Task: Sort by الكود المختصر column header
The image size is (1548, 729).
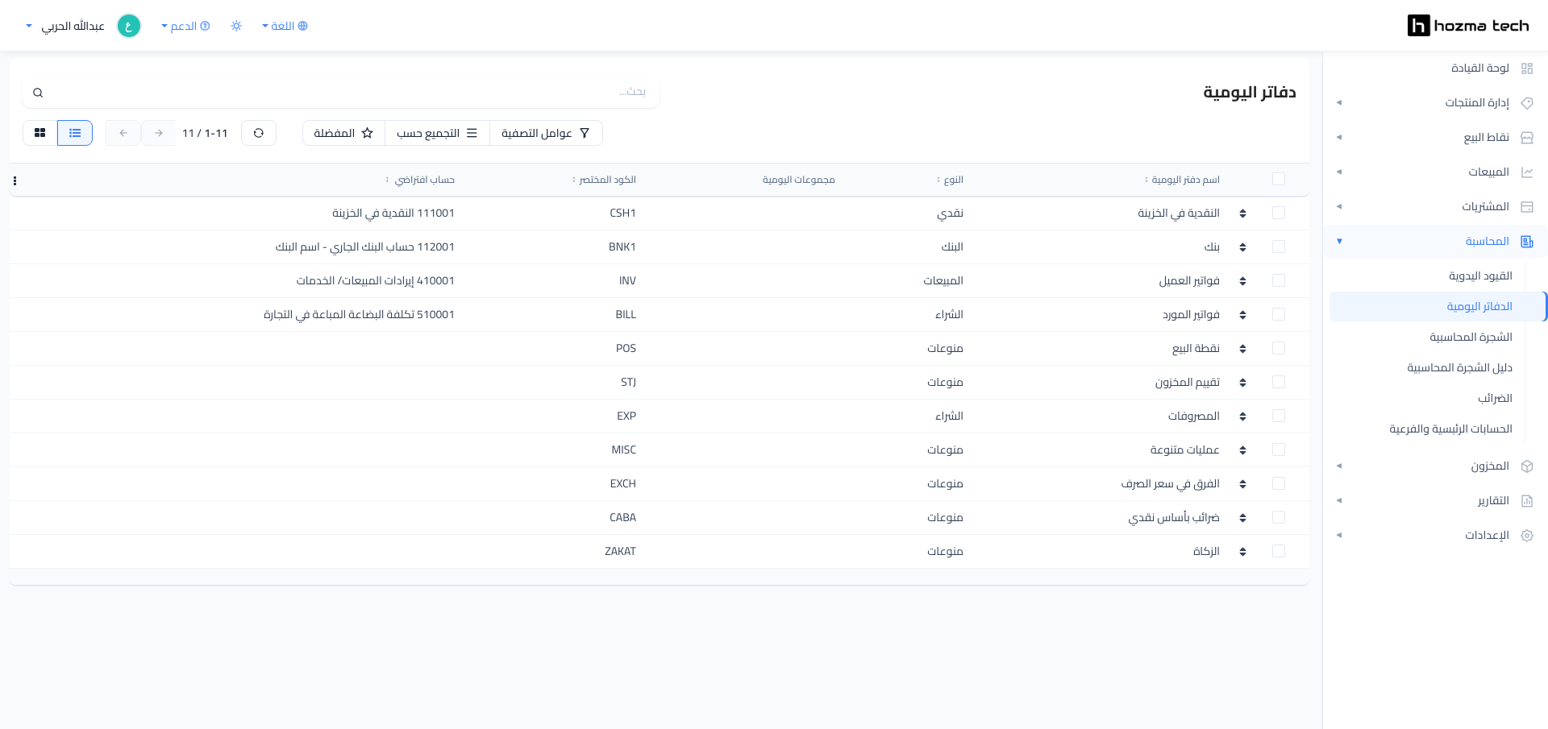Action: pos(604,180)
